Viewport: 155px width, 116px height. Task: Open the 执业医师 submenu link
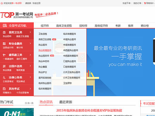click(43, 45)
